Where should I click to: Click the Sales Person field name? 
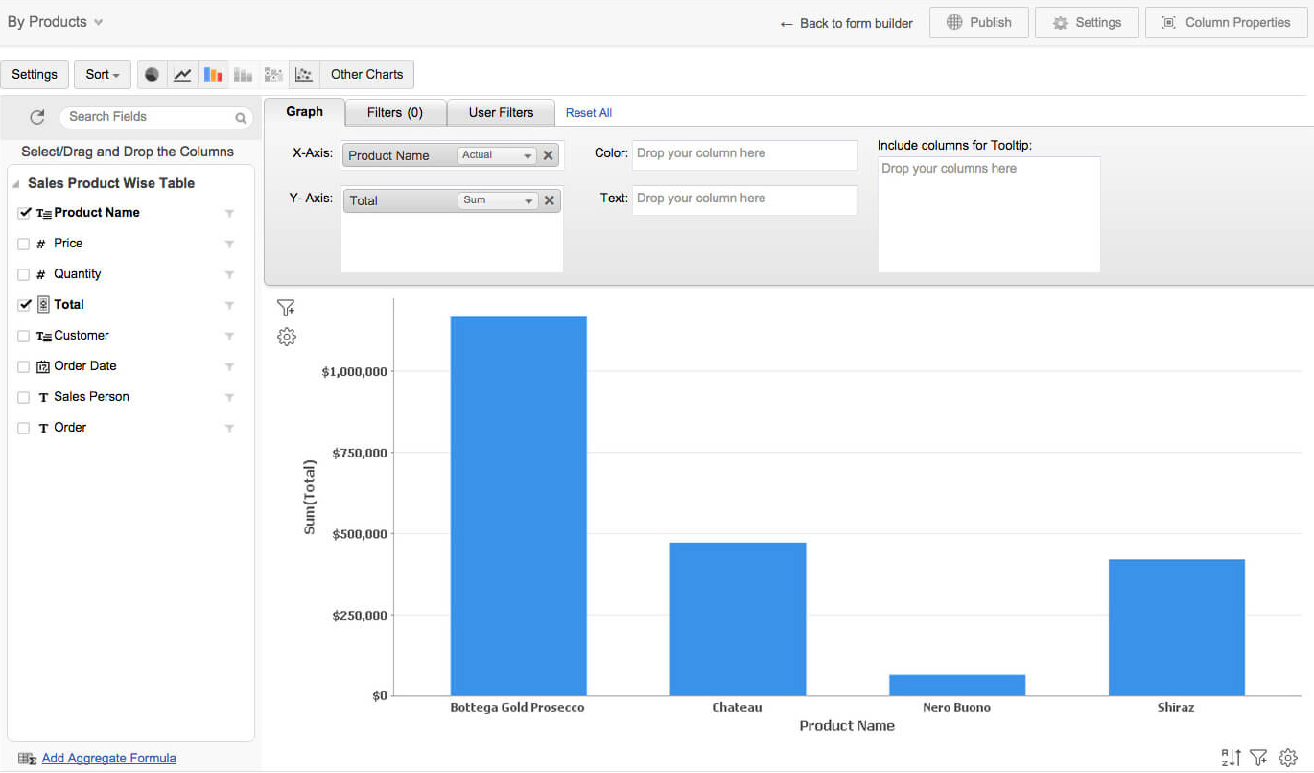[x=91, y=397]
